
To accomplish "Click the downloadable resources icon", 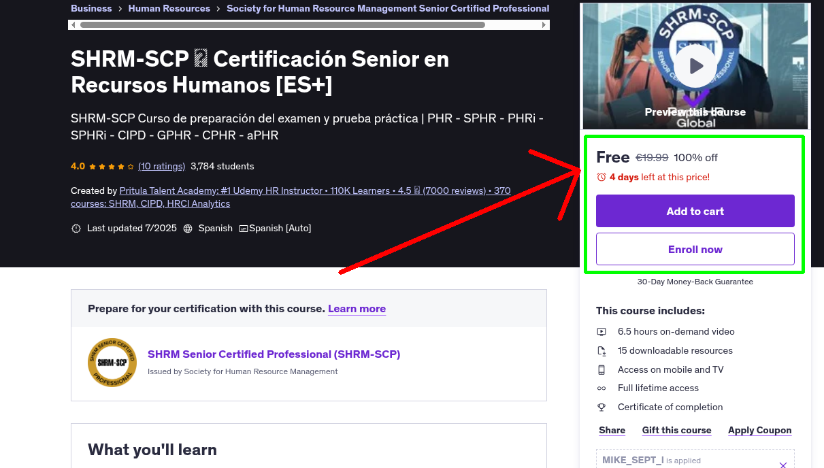I will pos(601,351).
